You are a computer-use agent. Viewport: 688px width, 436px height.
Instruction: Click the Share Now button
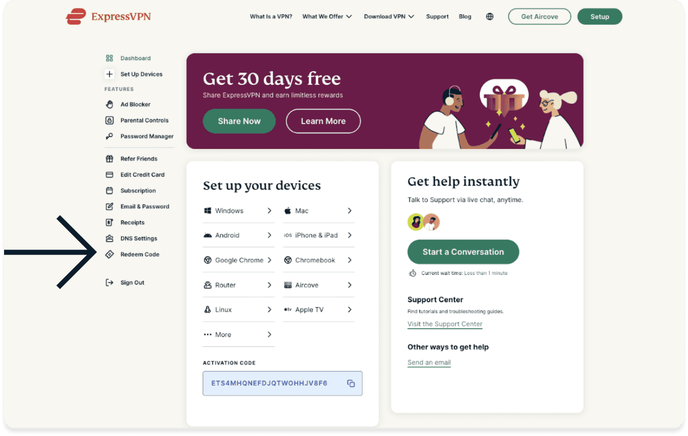pyautogui.click(x=239, y=121)
